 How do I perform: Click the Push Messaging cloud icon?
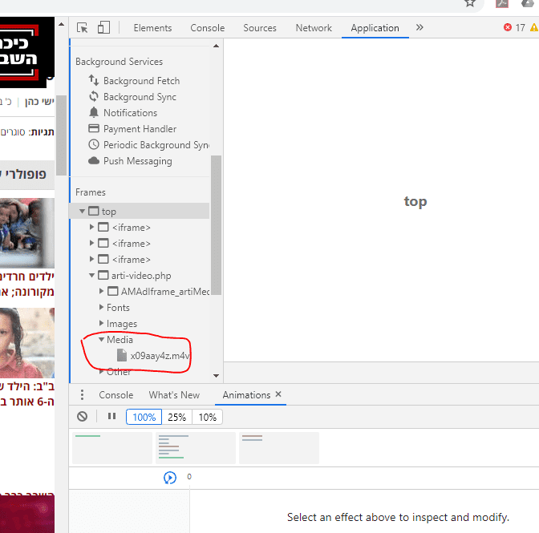click(94, 161)
